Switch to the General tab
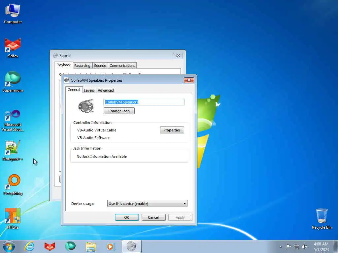 coord(74,90)
